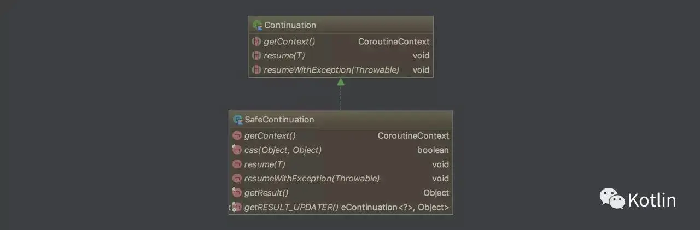Click the SafeContinuation class icon
This screenshot has height=230, width=700.
point(237,119)
